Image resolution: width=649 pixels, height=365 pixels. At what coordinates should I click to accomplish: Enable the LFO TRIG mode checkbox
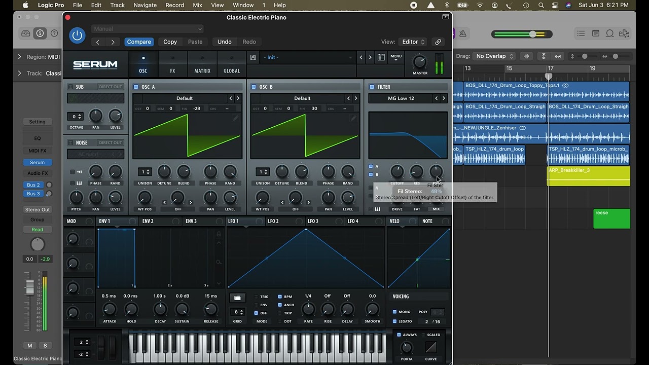click(256, 297)
